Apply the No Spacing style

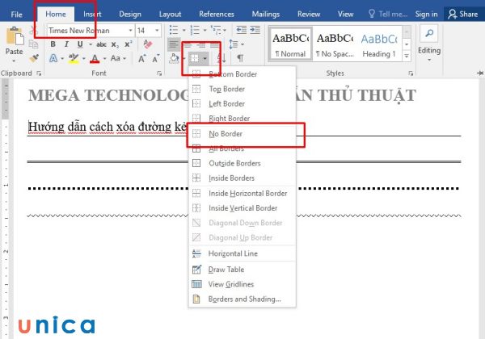[x=335, y=44]
